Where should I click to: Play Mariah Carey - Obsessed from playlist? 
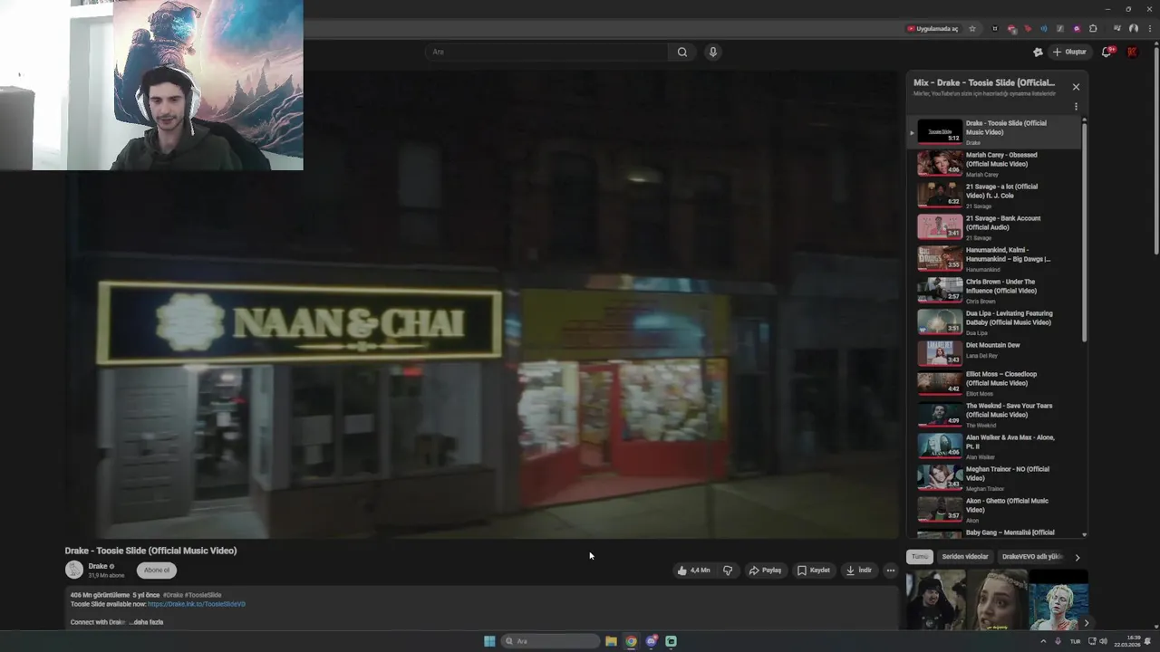[x=994, y=163]
